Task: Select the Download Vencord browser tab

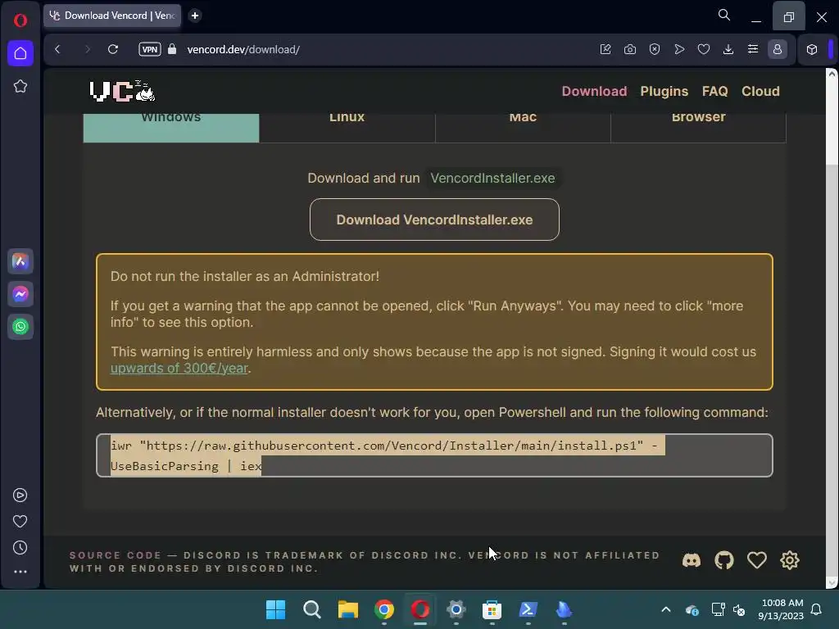Action: [112, 16]
